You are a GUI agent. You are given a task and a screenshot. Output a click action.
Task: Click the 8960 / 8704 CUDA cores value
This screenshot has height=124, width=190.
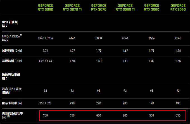[45, 38]
